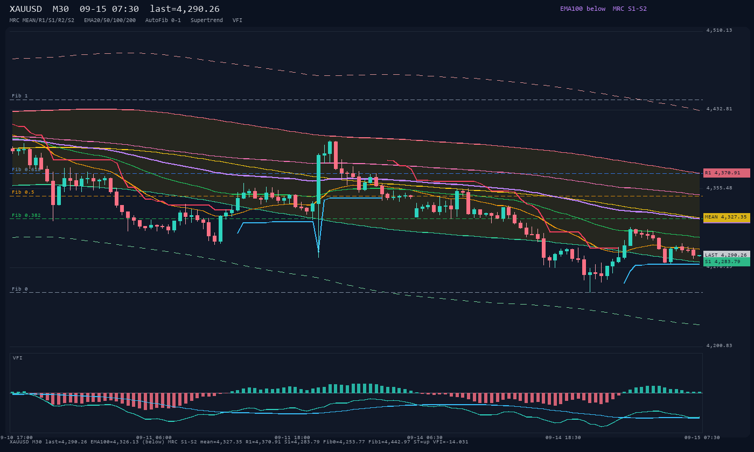Click the "Fib 0.618" level label
This screenshot has width=754, height=452.
26,169
